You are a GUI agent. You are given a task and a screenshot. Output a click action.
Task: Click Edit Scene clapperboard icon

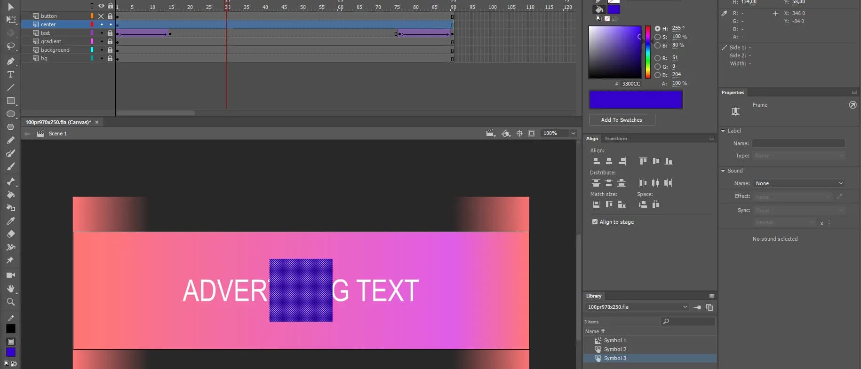tap(490, 133)
